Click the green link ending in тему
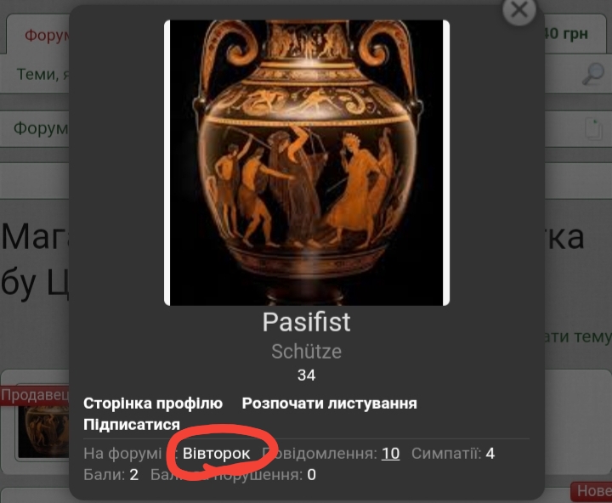The width and height of the screenshot is (612, 503). (578, 336)
